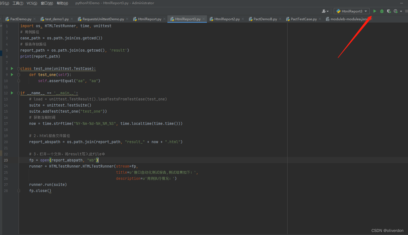Run test_one class via gutter play icon
The height and width of the screenshot is (235, 408).
coord(12,69)
